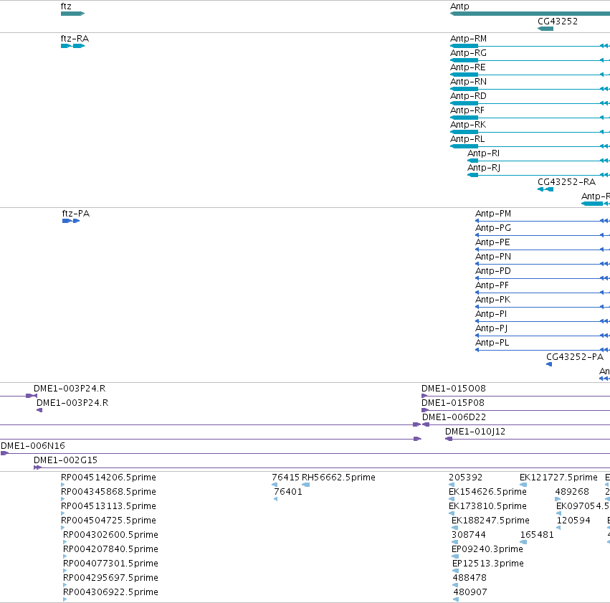Click the Antp-PD protein label
Image resolution: width=610 pixels, height=603 pixels.
[x=493, y=271]
